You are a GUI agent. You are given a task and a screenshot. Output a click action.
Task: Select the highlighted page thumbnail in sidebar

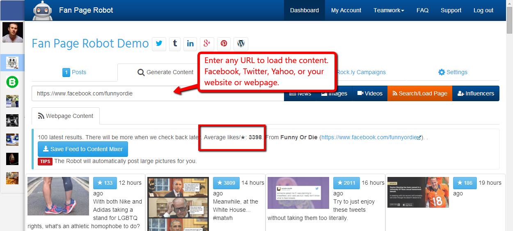coord(12,63)
